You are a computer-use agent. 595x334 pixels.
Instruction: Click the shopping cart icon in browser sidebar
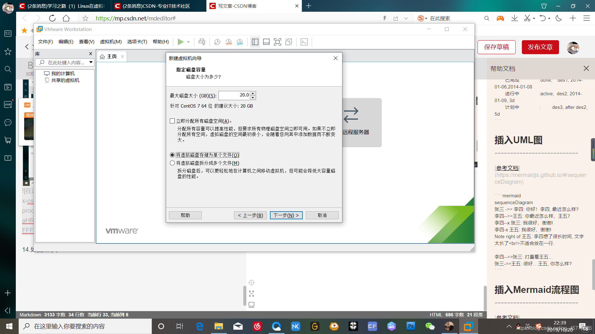click(8, 140)
